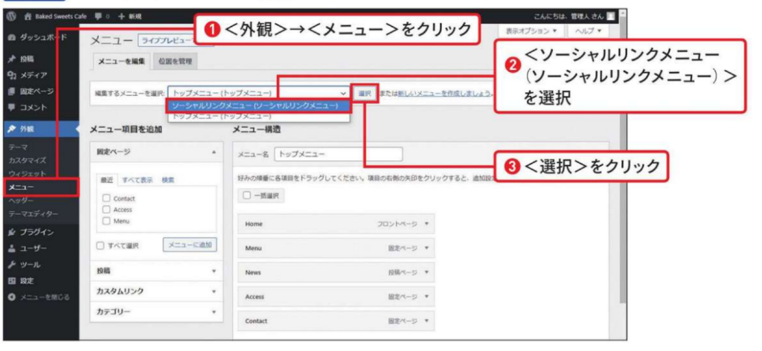Check the Contact page checkbox
This screenshot has width=762, height=351.
(107, 199)
